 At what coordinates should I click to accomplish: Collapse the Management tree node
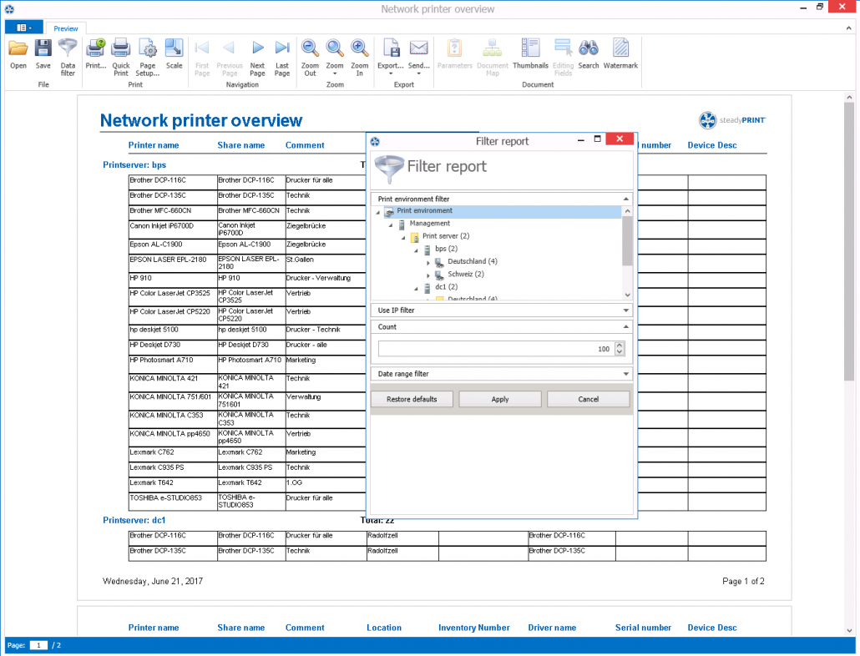(x=391, y=225)
